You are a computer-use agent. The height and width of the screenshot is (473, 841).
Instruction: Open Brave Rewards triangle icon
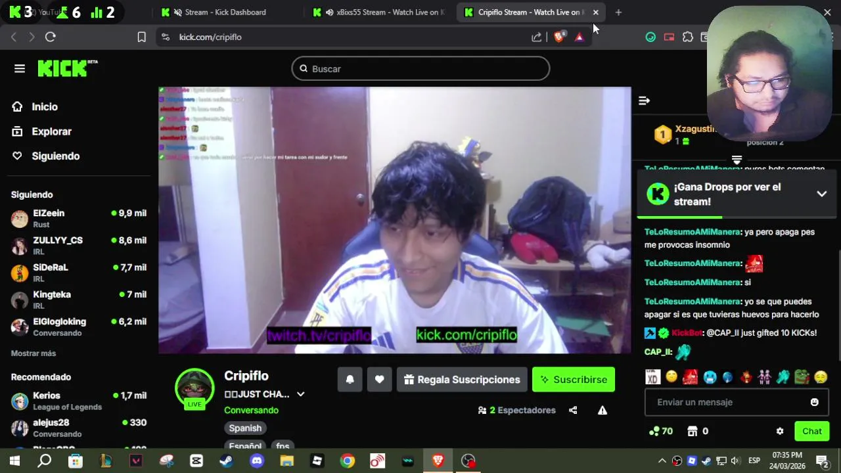point(579,37)
